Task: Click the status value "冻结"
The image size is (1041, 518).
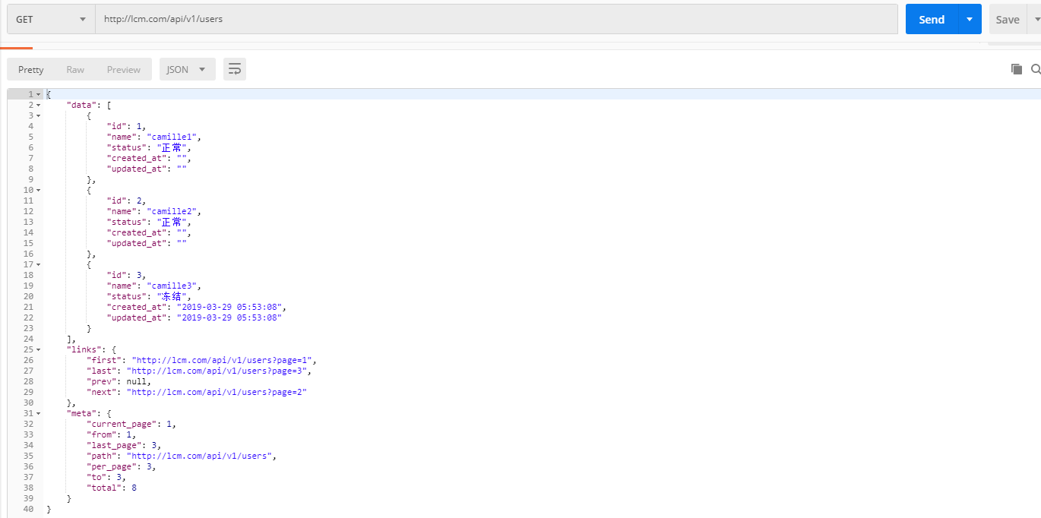Action: (170, 296)
